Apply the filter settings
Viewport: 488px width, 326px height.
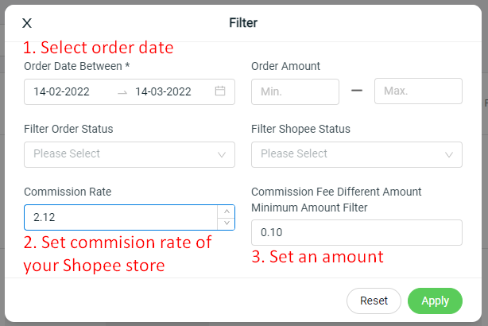pyautogui.click(x=435, y=301)
